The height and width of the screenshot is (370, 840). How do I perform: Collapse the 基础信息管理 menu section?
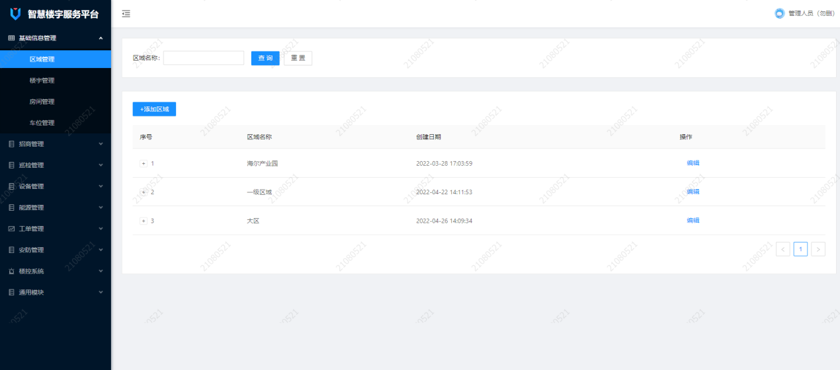(101, 38)
